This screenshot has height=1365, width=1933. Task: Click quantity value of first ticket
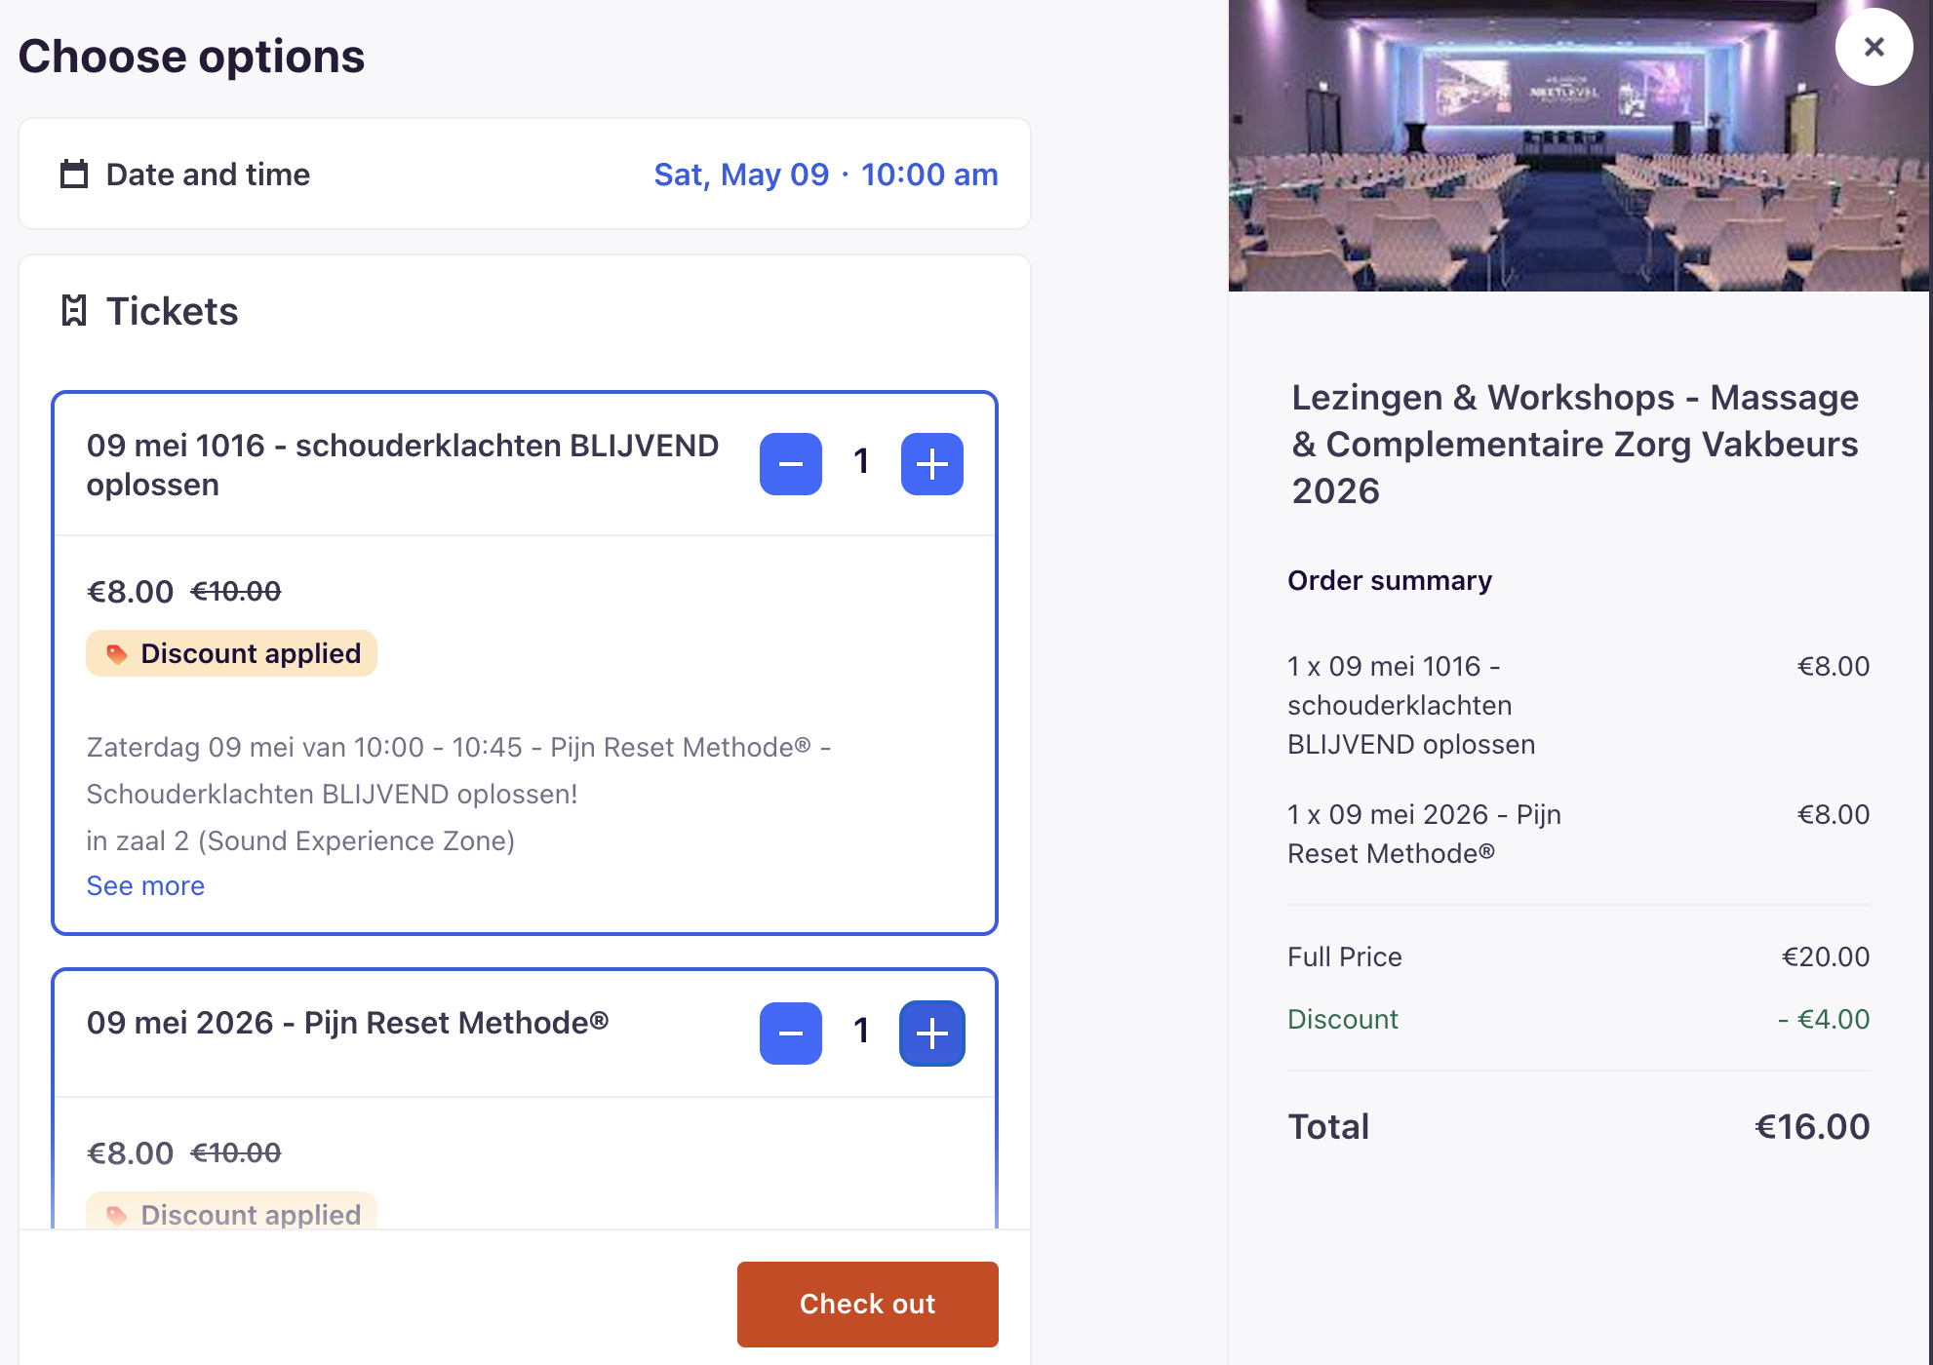(861, 461)
